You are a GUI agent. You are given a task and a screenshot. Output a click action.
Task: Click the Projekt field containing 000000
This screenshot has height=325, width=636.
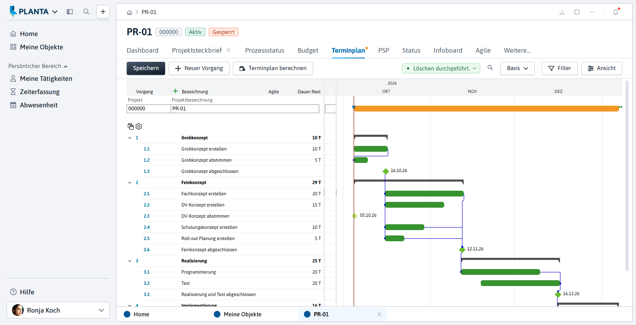click(x=149, y=109)
